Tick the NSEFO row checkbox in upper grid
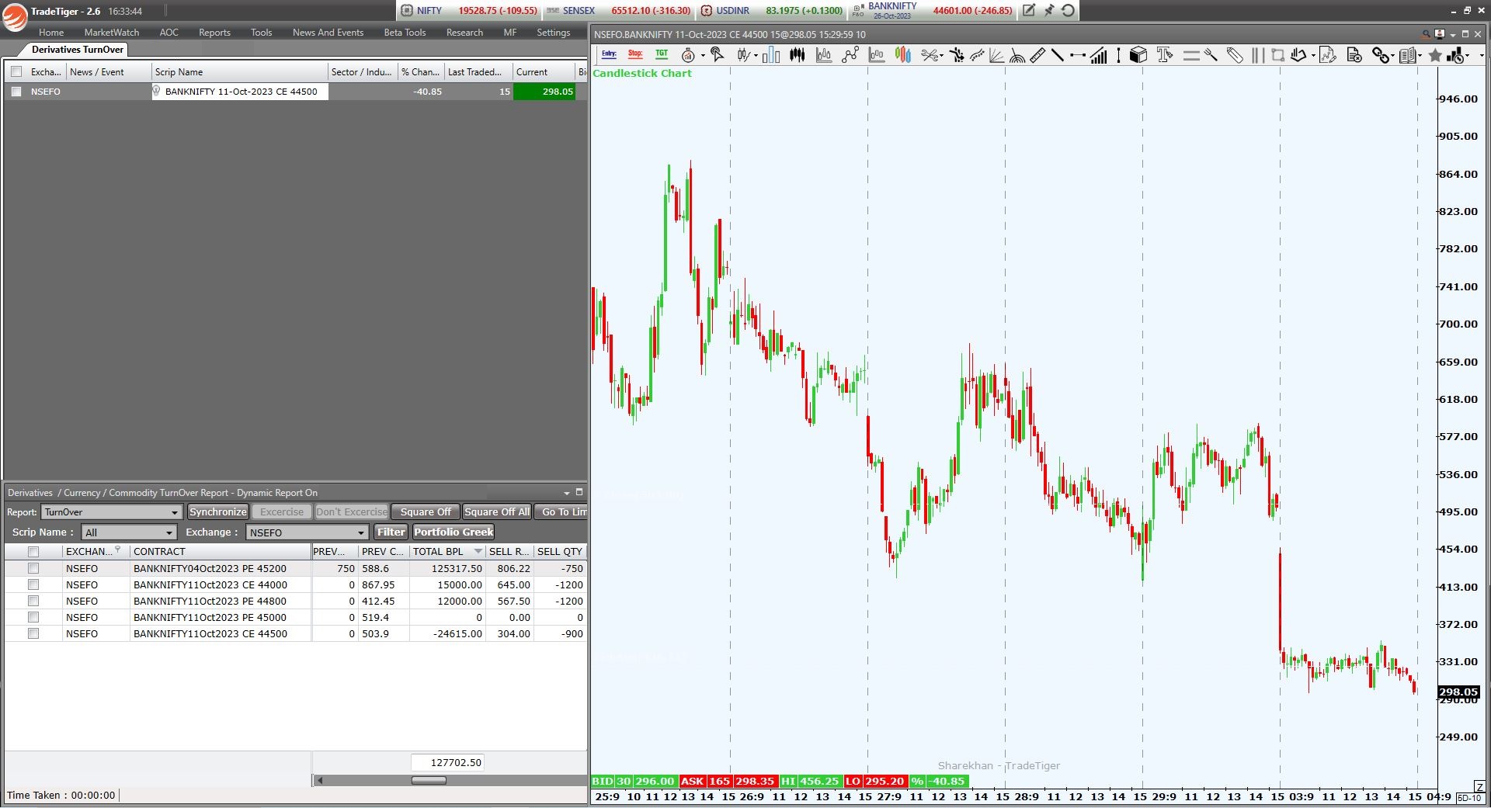 coord(16,92)
